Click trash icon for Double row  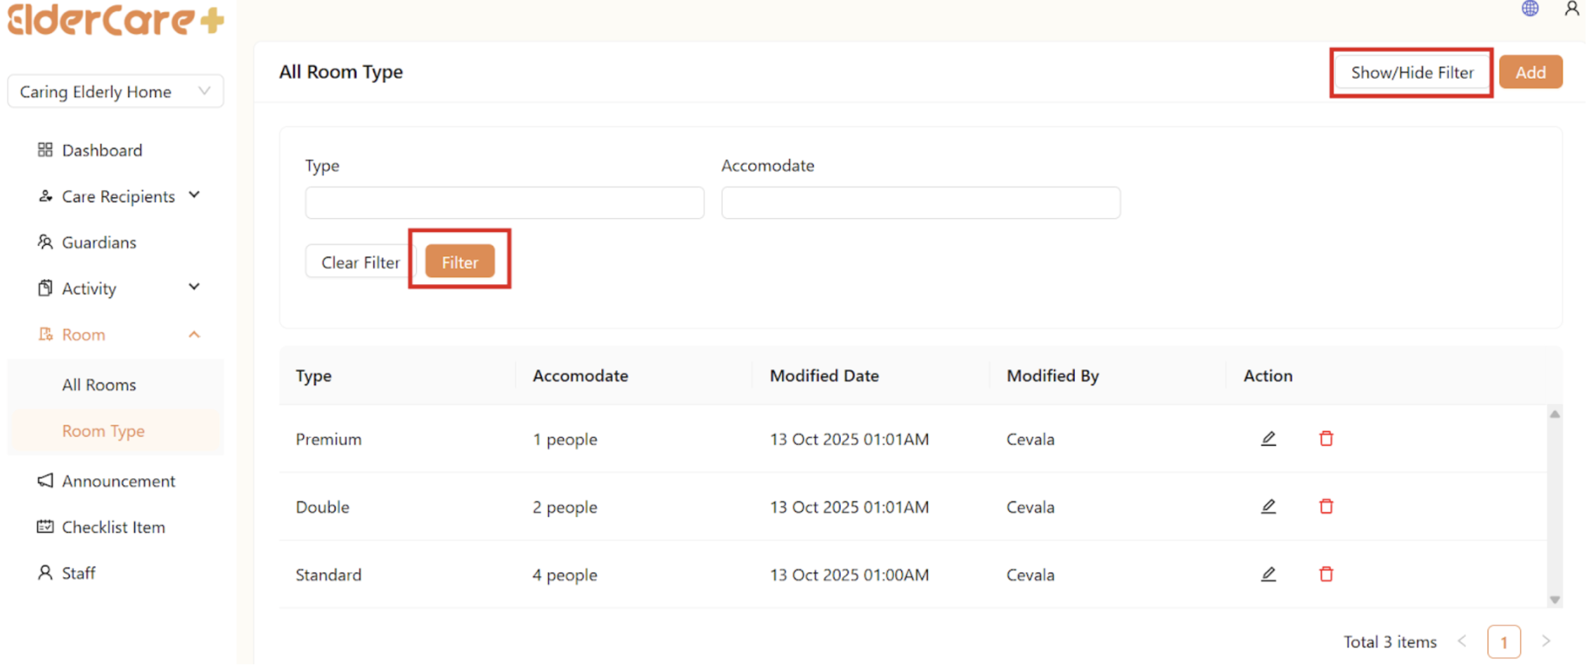[1326, 507]
